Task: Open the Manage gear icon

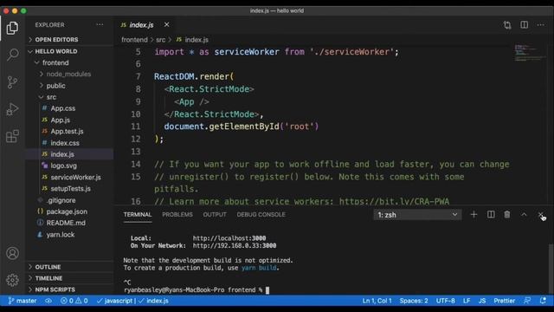Action: pos(12,280)
